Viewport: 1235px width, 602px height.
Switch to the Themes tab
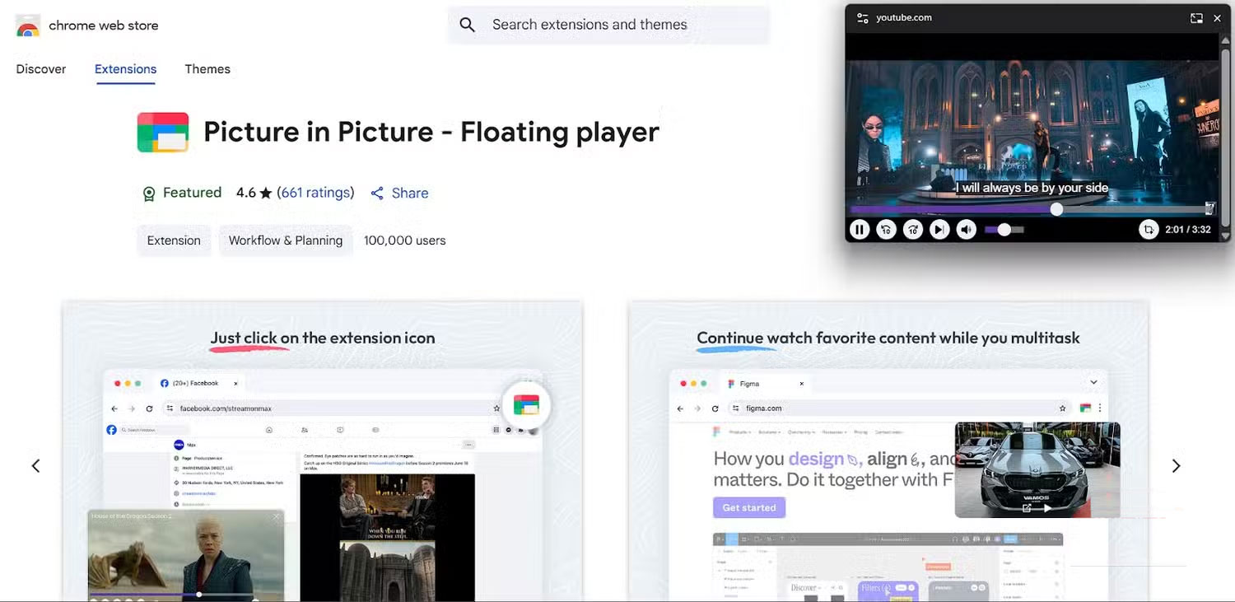pos(207,69)
